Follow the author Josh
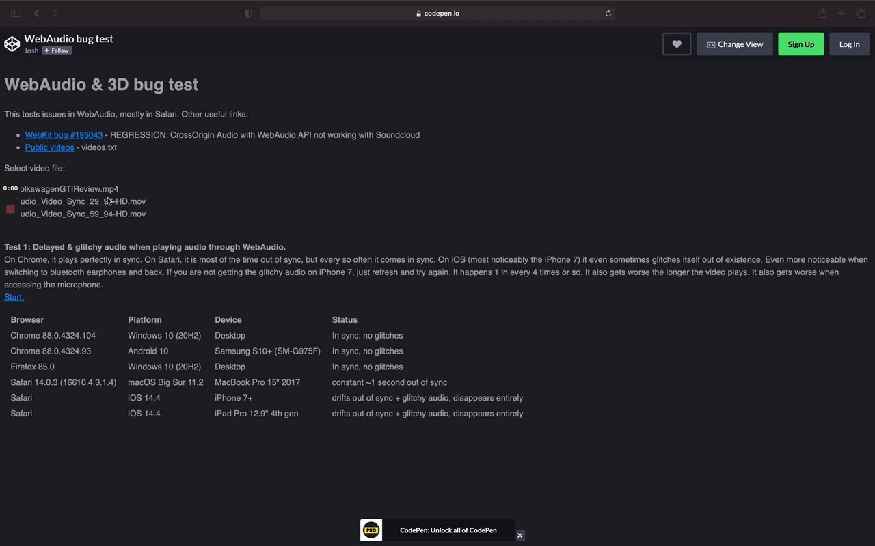This screenshot has height=546, width=875. (57, 51)
